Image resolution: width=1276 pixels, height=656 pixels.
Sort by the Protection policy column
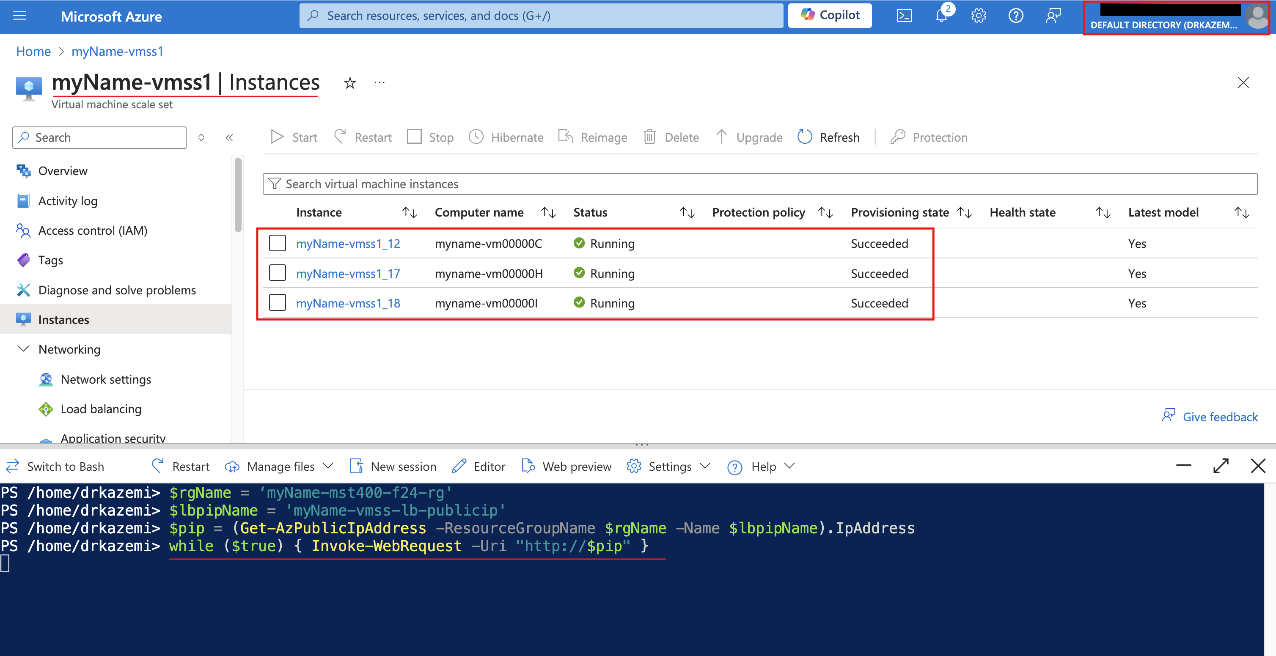coord(826,212)
